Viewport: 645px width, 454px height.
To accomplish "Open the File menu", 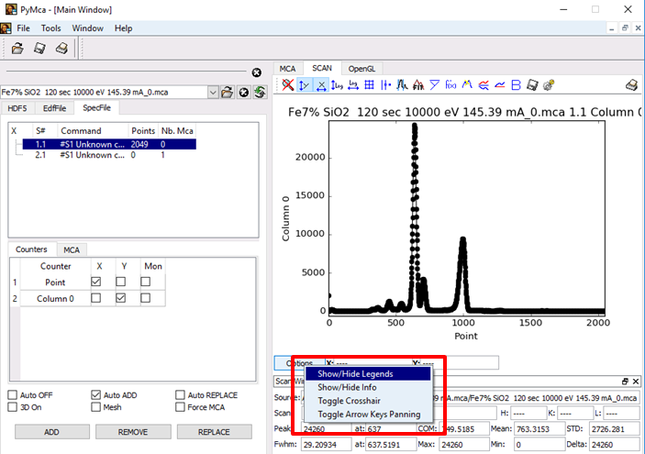I will 23,28.
